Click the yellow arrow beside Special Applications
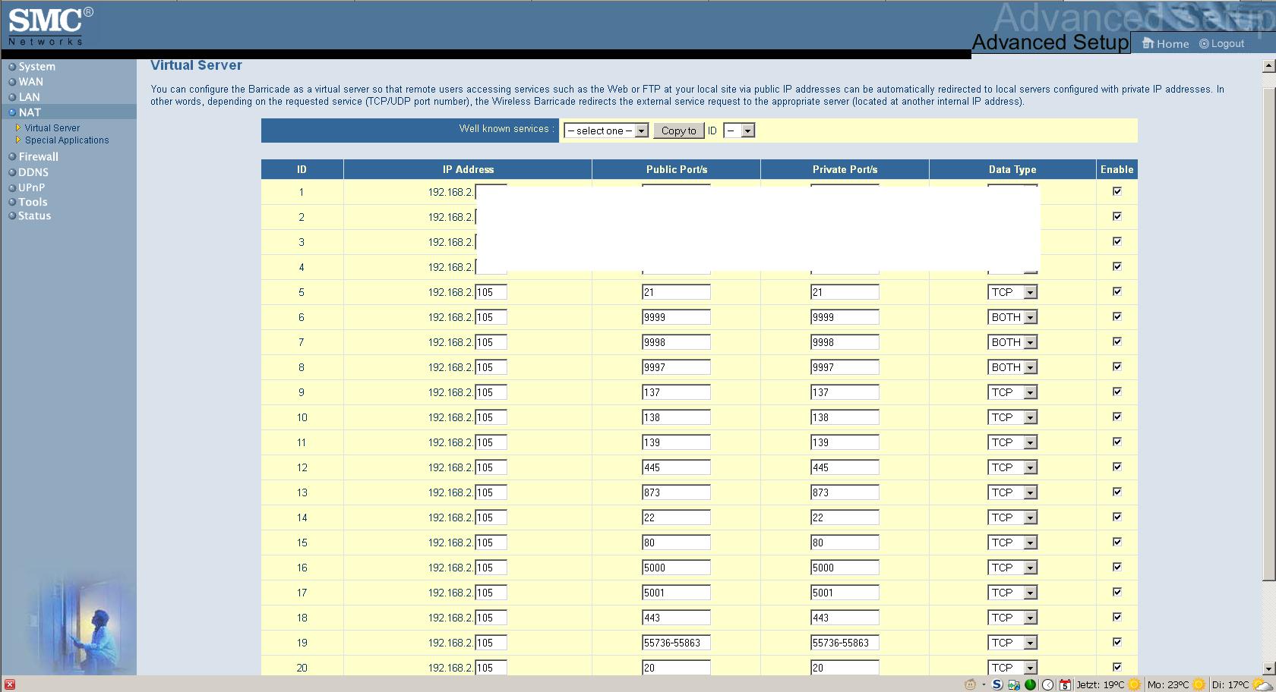Viewport: 1276px width, 692px height. click(18, 140)
